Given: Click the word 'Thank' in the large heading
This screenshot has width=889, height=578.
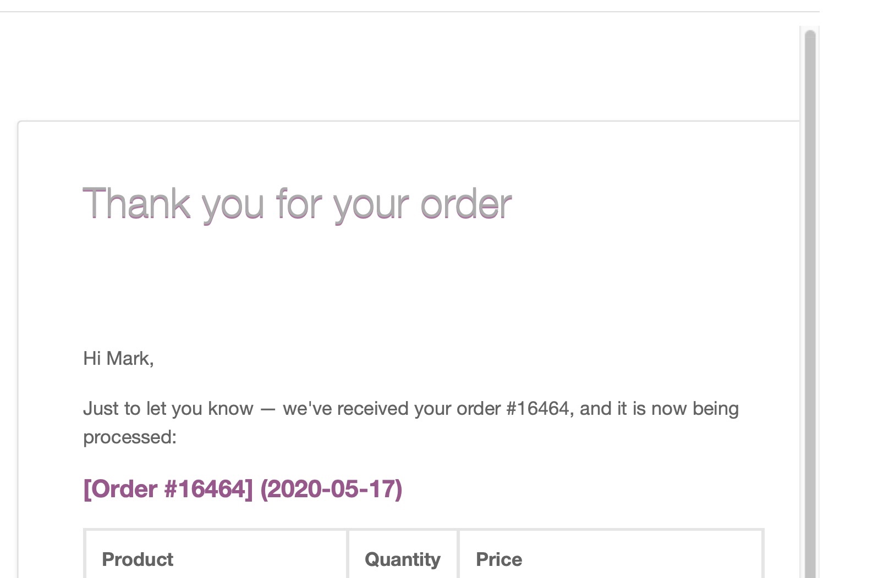Looking at the screenshot, I should (137, 203).
